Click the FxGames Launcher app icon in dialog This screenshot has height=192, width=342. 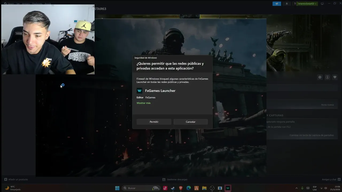coord(139,91)
